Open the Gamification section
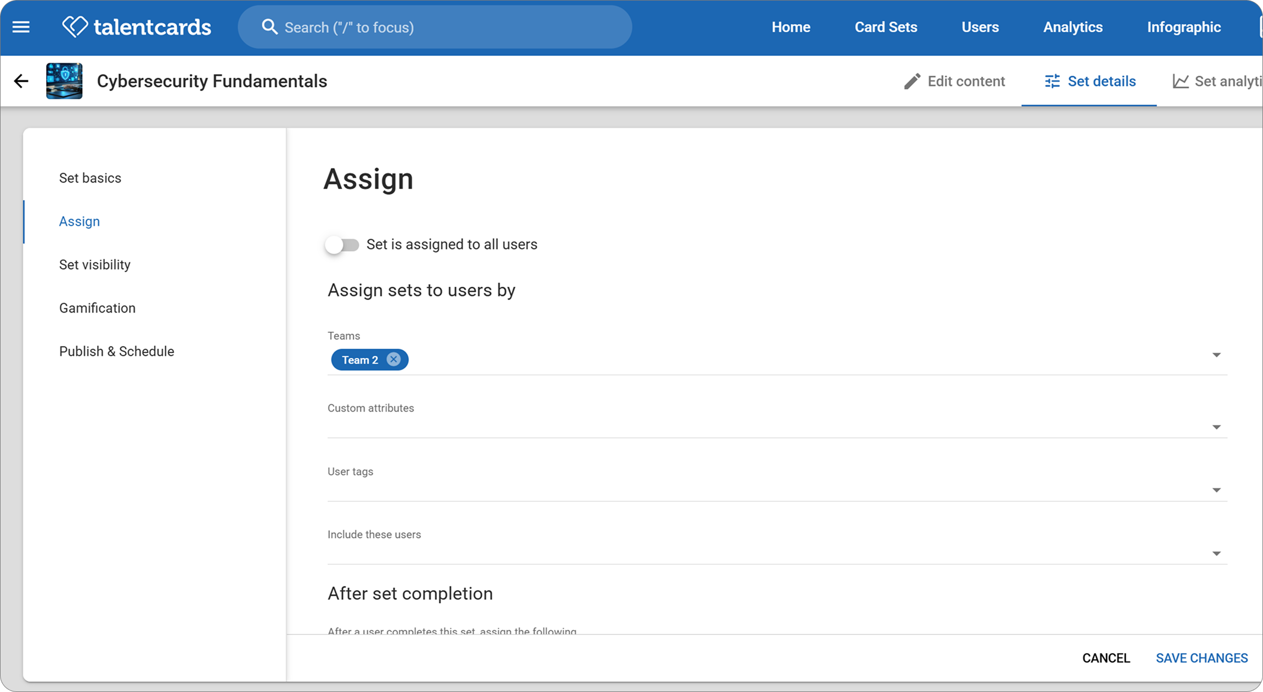 tap(97, 308)
